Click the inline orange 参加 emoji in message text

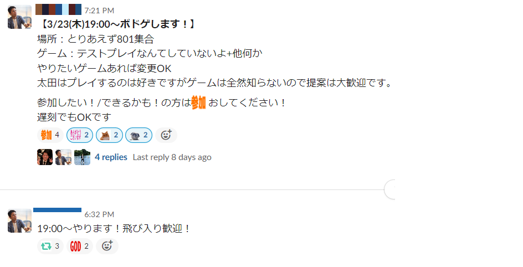tap(198, 102)
